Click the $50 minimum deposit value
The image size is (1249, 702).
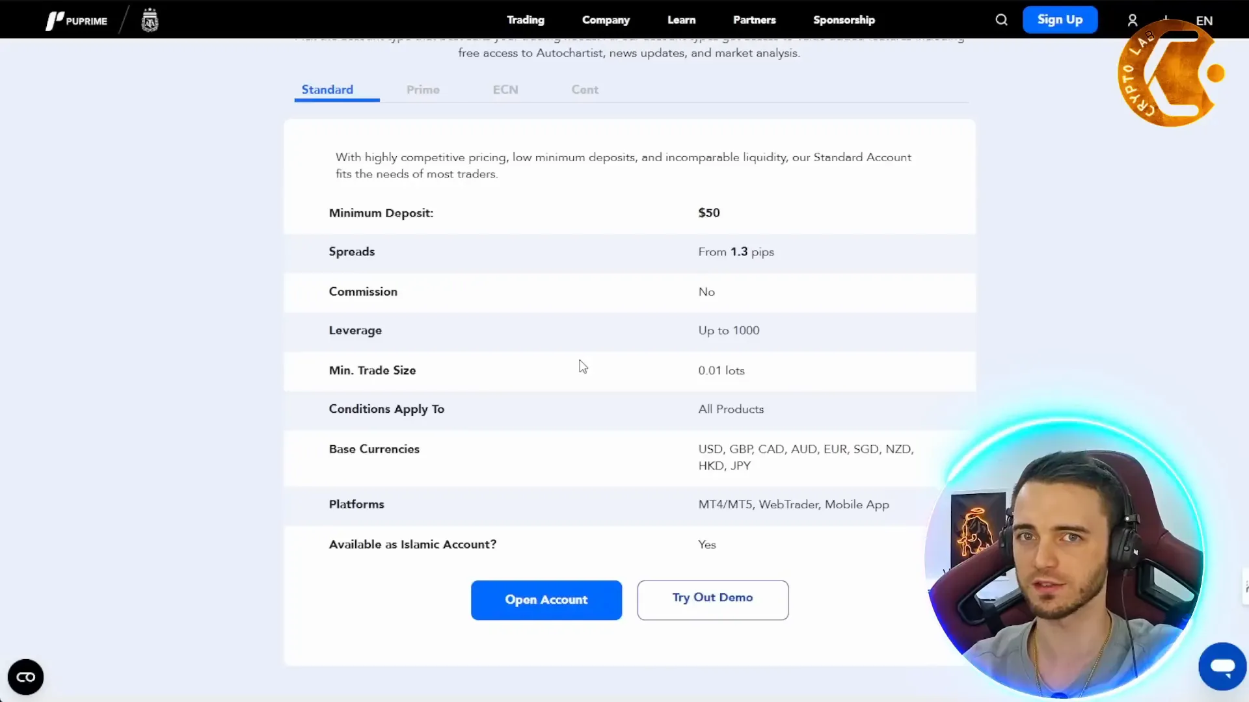tap(709, 213)
